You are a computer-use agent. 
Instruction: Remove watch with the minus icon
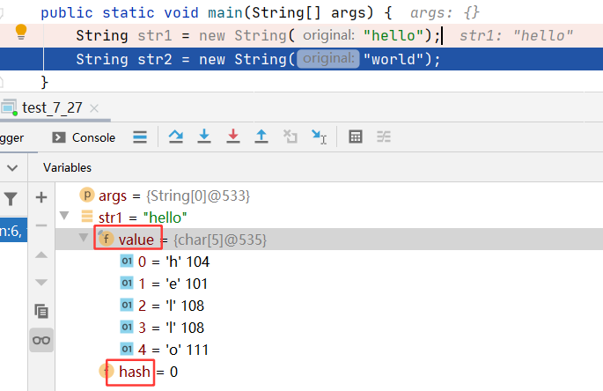pyautogui.click(x=41, y=225)
